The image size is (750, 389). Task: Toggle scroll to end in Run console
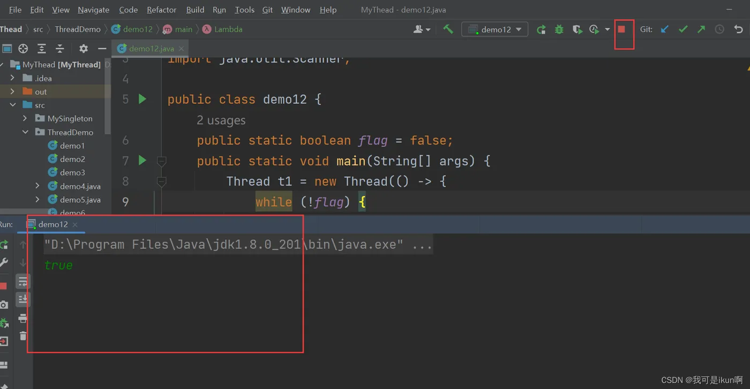[x=22, y=299]
